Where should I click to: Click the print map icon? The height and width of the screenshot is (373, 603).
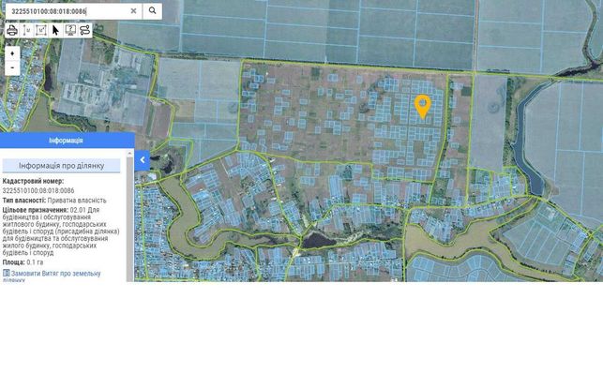(x=12, y=30)
